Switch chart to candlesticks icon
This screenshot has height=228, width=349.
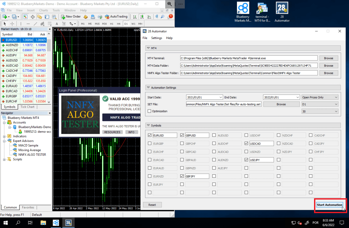142,17
